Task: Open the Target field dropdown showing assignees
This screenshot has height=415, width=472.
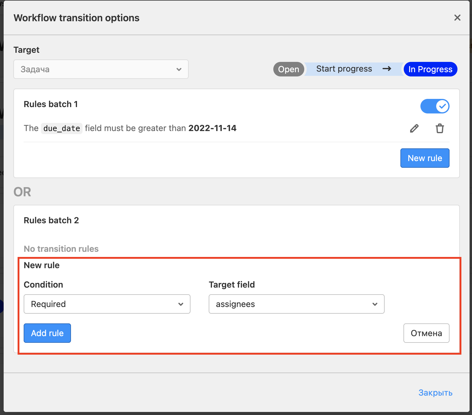Action: (296, 304)
